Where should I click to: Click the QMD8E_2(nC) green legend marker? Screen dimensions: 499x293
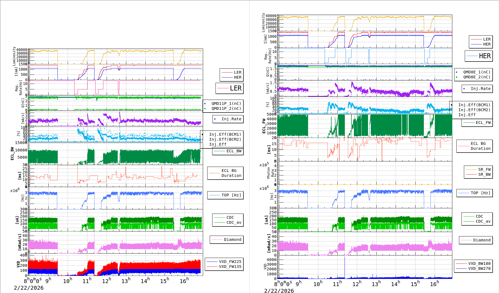pyautogui.click(x=457, y=77)
